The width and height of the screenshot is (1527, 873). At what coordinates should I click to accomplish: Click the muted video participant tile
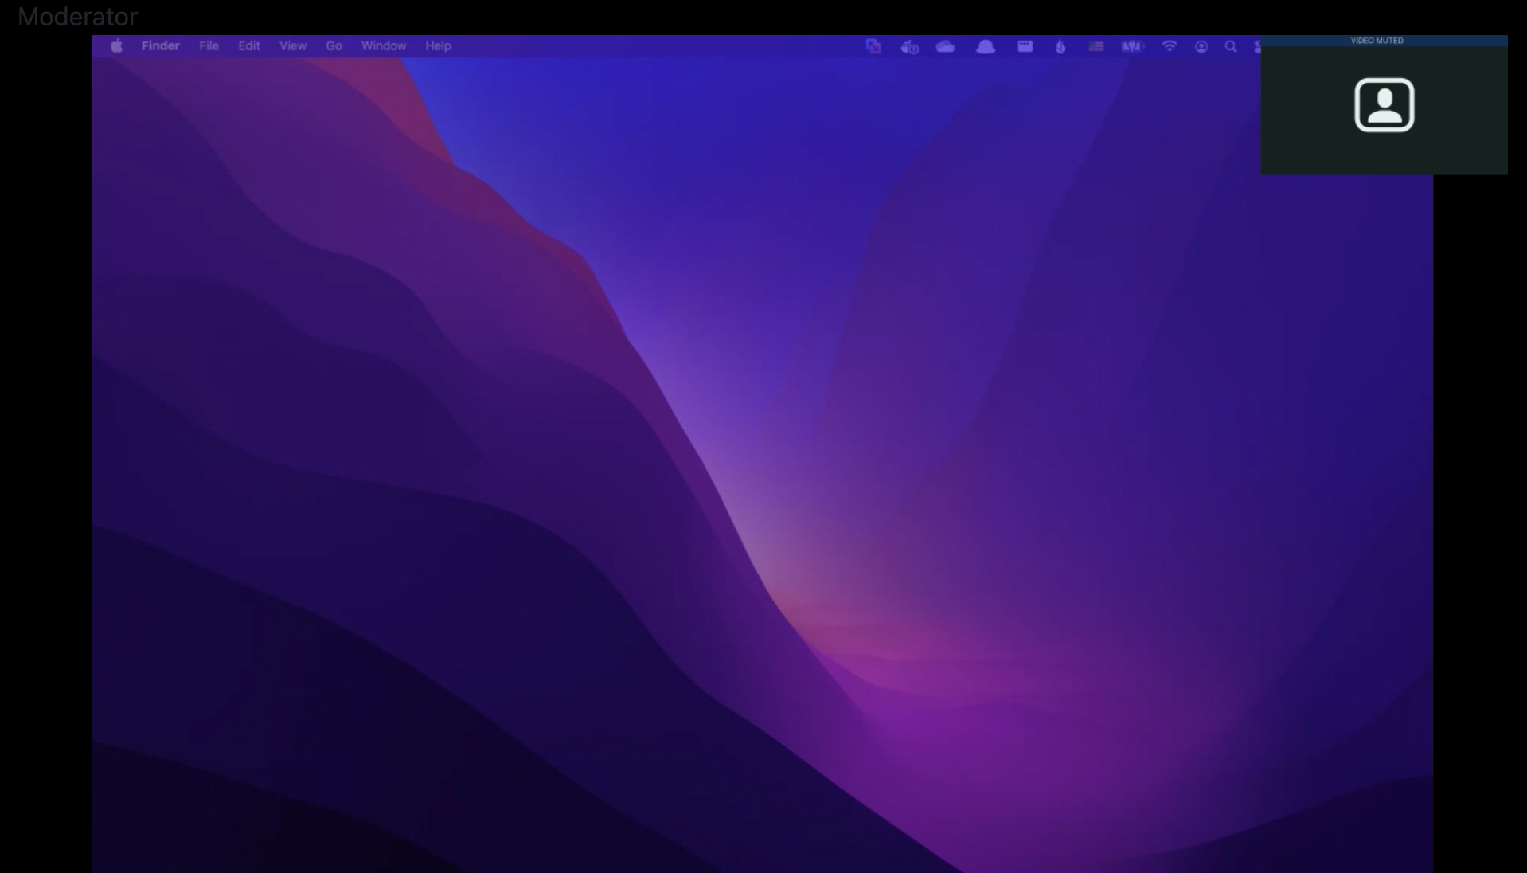click(1384, 105)
